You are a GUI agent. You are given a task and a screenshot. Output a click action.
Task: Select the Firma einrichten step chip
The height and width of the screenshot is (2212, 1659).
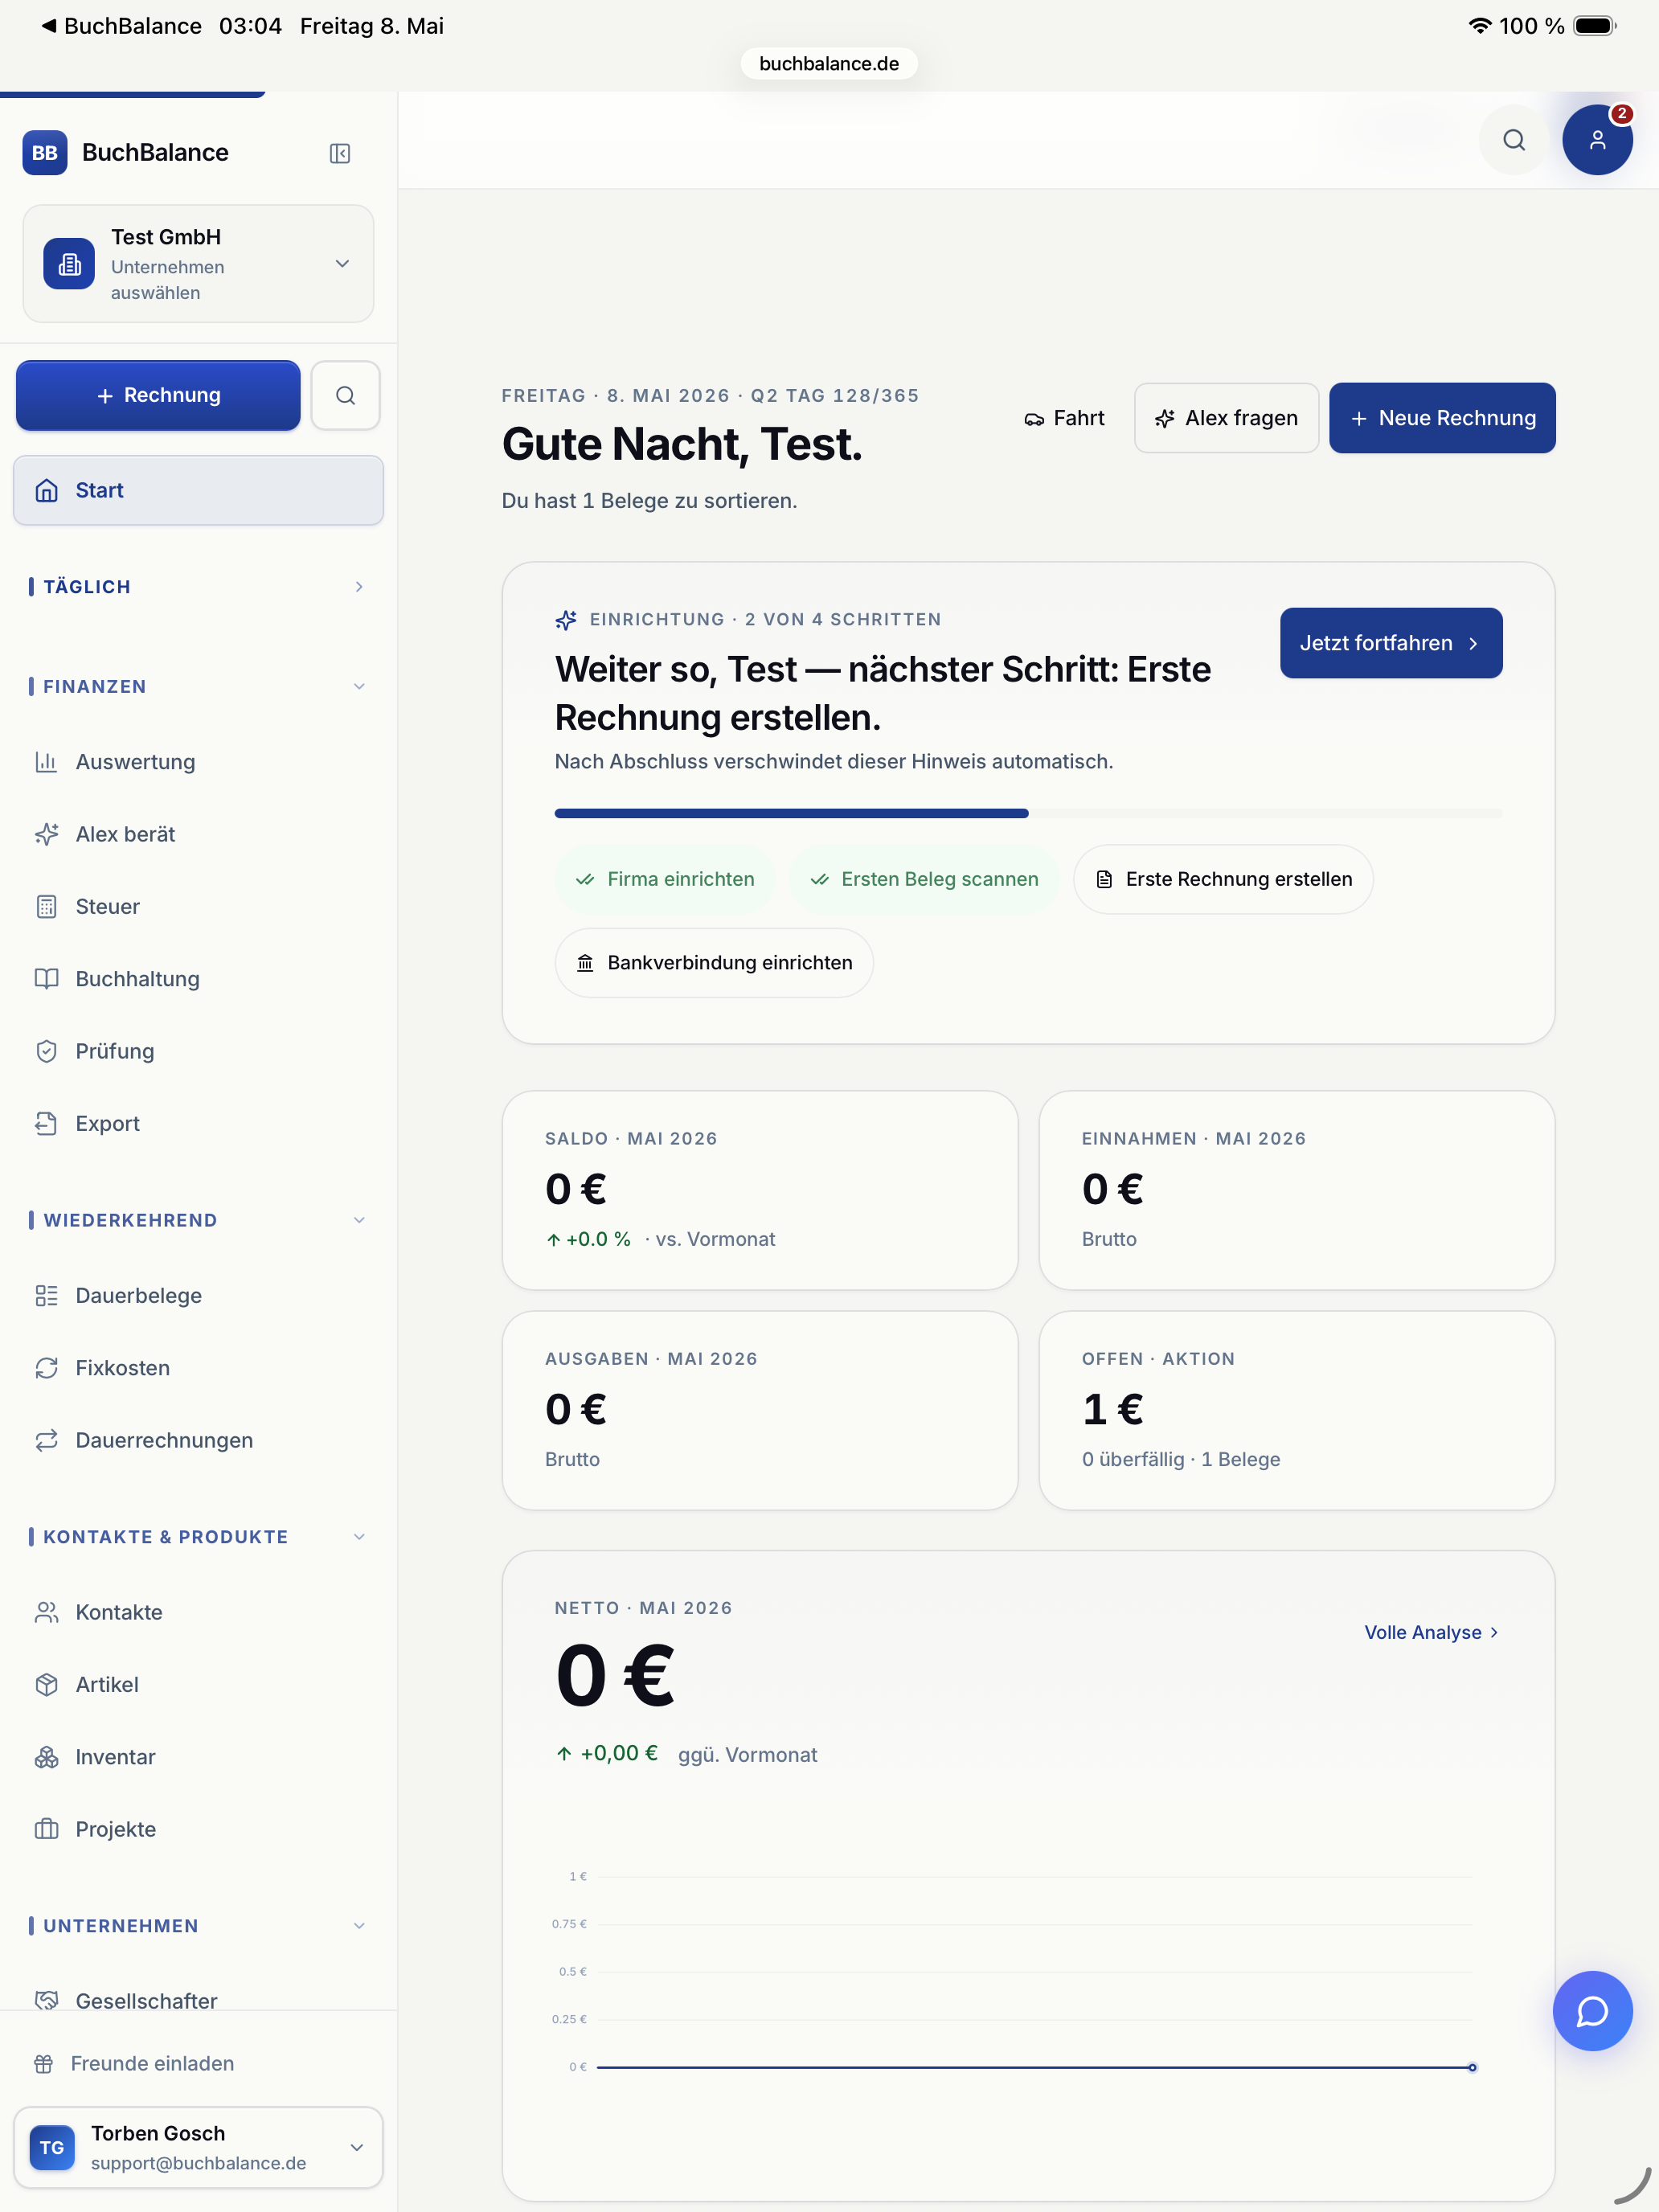(665, 880)
